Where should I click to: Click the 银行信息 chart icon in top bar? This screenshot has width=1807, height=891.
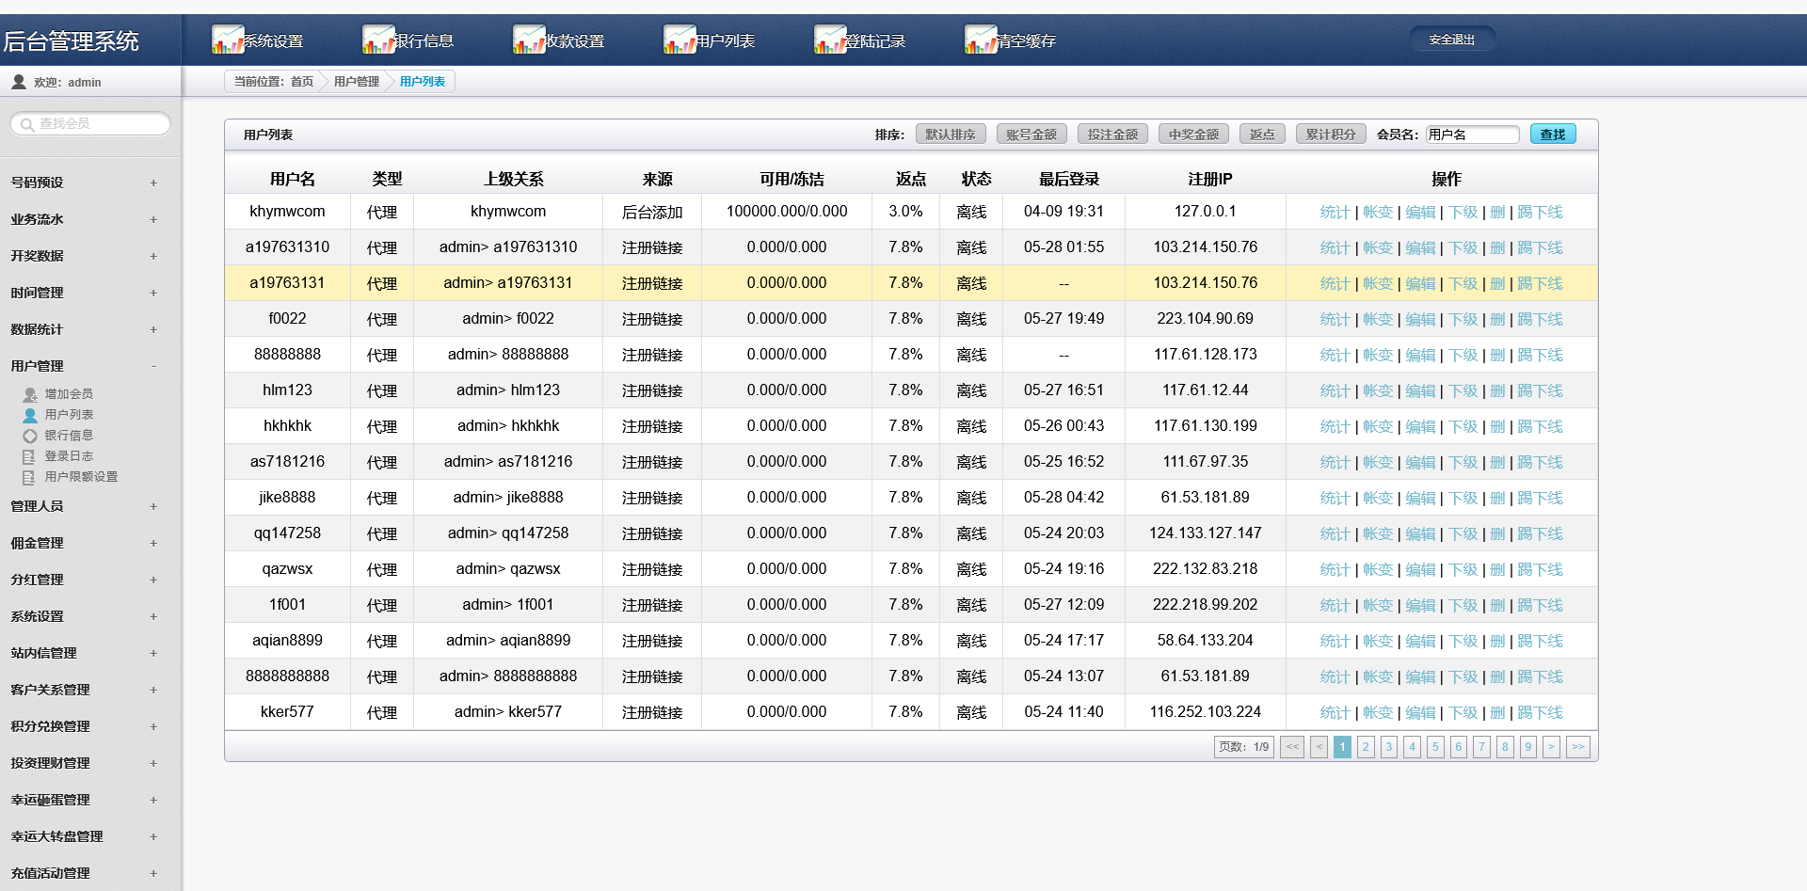(378, 40)
